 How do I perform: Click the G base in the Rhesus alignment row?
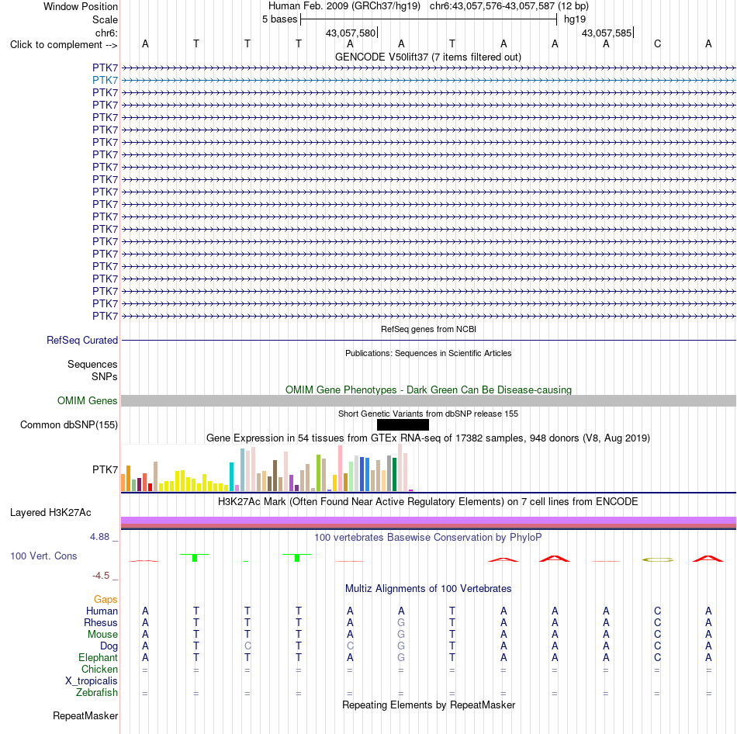point(401,623)
